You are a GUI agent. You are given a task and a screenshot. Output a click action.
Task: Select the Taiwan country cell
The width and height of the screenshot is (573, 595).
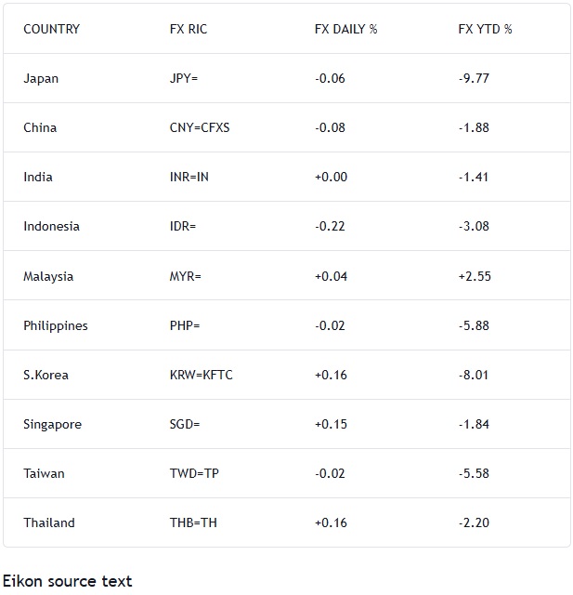coord(44,473)
